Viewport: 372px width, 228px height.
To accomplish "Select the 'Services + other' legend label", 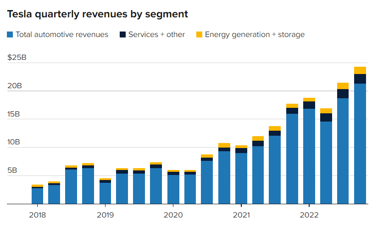I will coord(156,34).
